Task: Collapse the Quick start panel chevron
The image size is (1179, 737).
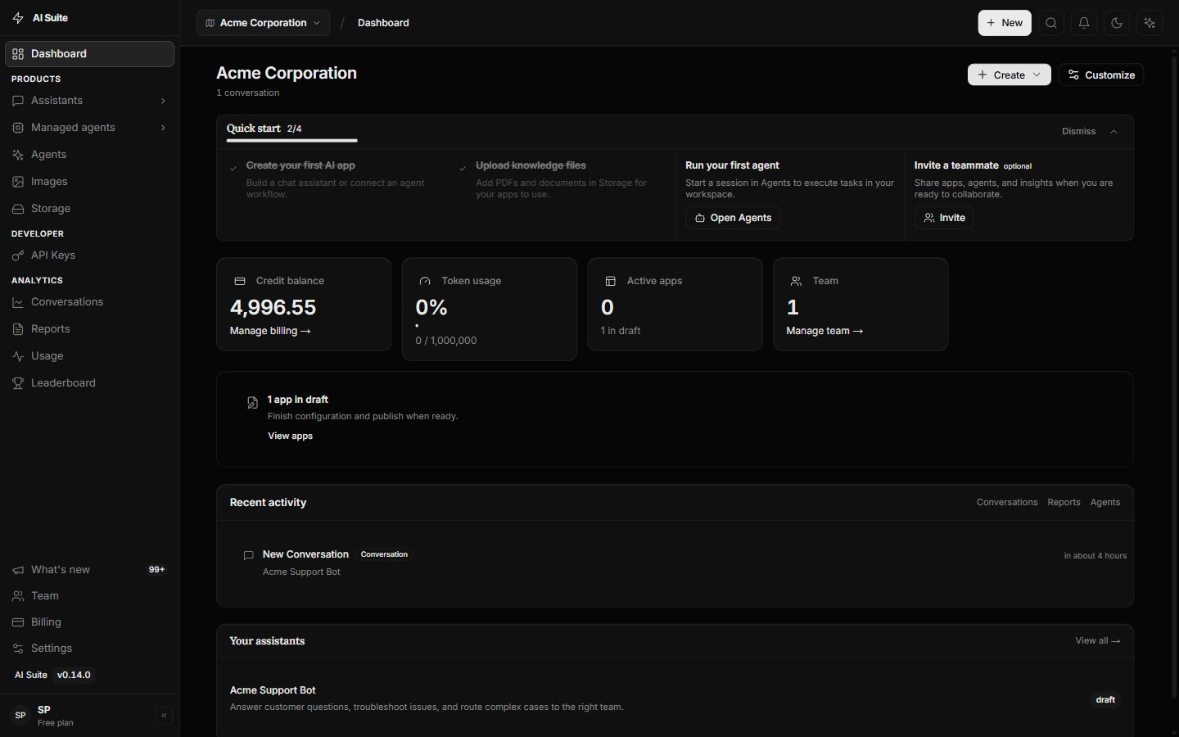Action: pyautogui.click(x=1113, y=131)
